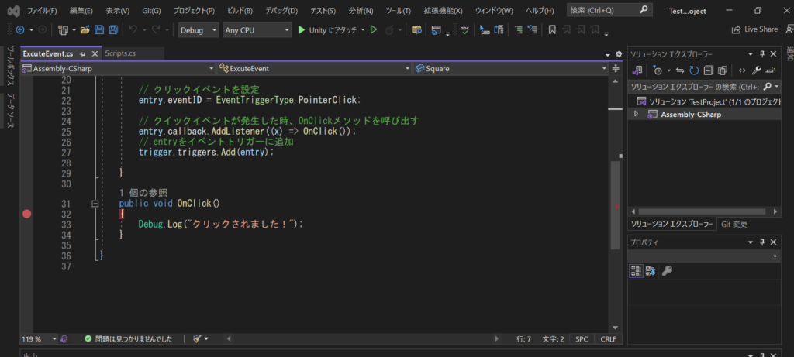Click the save all double-floppy icon

pyautogui.click(x=114, y=30)
